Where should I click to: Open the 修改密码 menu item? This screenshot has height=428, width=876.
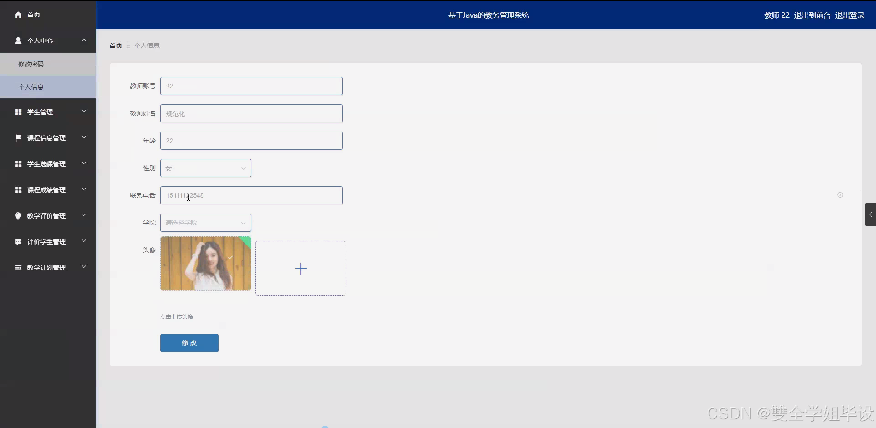click(x=31, y=64)
